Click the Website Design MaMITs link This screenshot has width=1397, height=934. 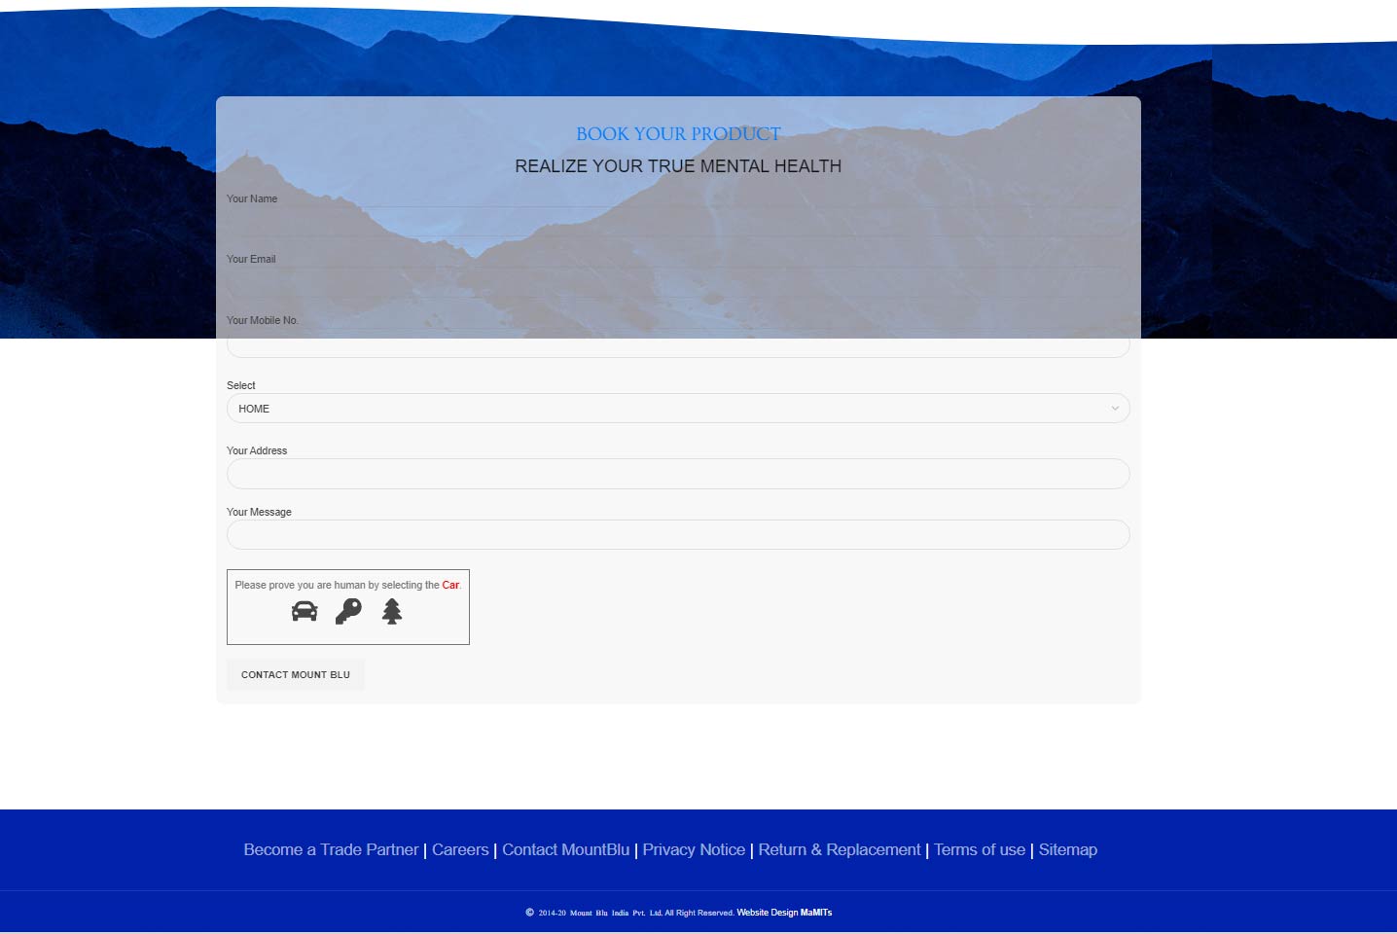tap(784, 913)
